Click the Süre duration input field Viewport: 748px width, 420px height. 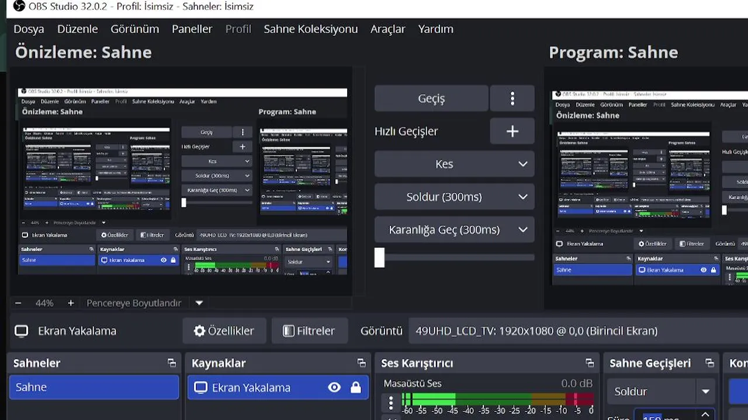coord(665,415)
